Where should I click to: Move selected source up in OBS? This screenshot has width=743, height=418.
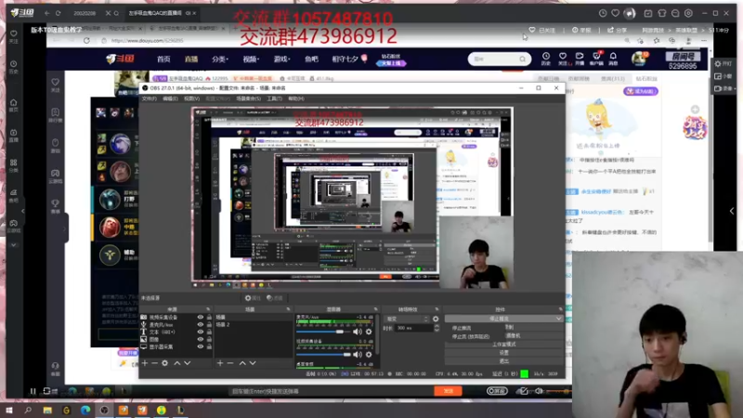[x=176, y=363]
